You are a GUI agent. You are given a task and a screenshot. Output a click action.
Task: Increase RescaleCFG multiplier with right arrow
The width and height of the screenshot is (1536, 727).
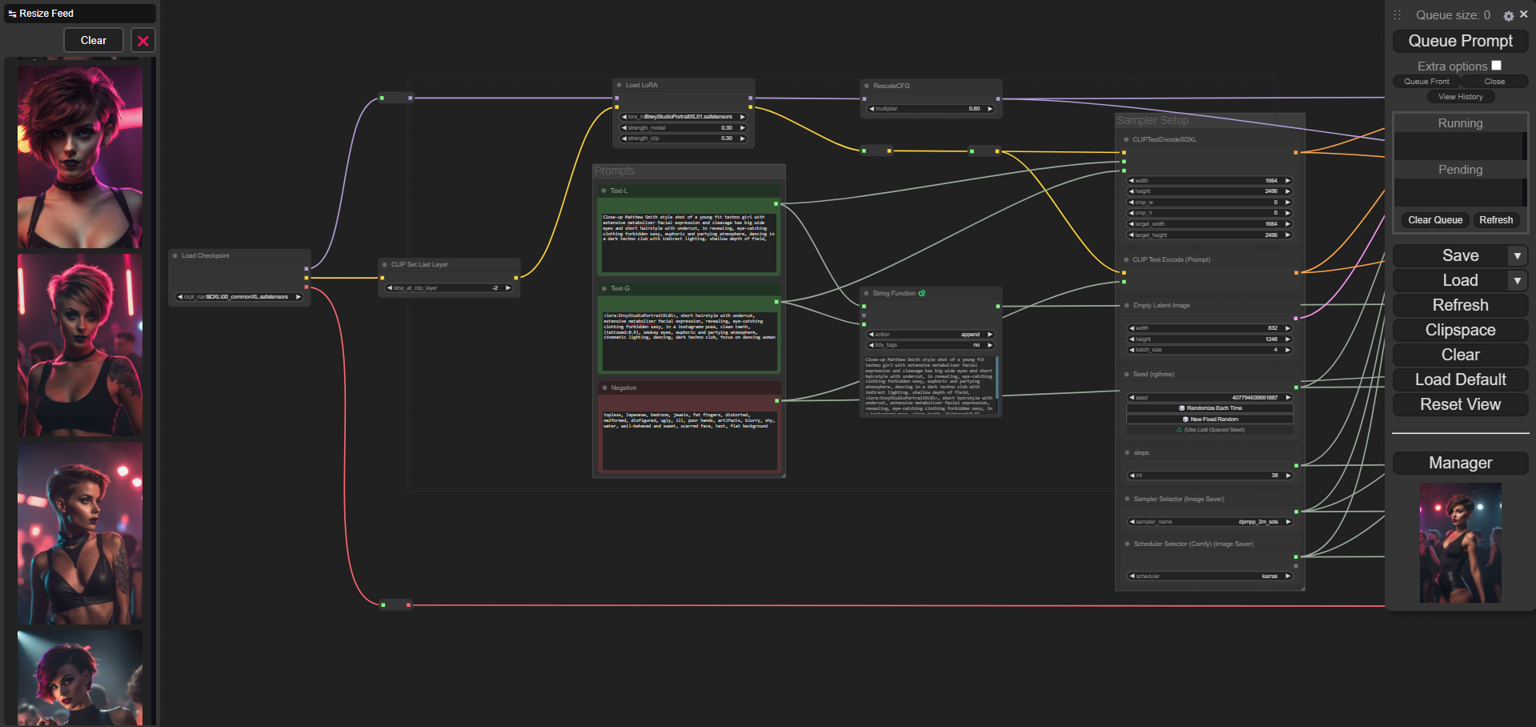[x=990, y=109]
